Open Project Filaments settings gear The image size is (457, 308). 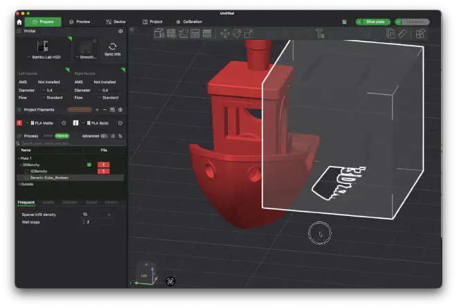point(120,110)
